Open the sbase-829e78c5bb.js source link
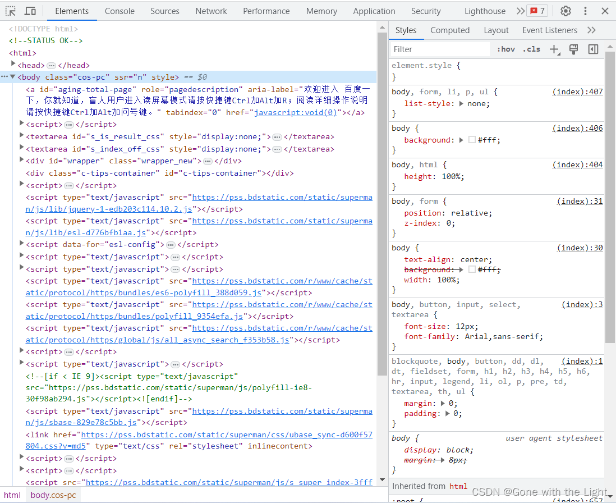 tap(81, 422)
